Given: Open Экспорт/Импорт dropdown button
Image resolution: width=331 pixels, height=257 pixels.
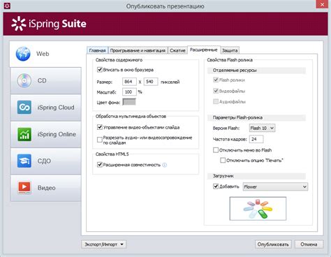Looking at the screenshot, I should 104,244.
